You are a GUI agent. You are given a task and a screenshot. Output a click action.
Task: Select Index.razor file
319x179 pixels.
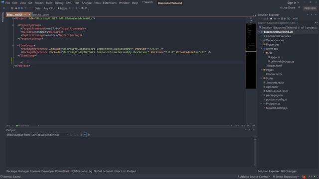[x=275, y=74]
